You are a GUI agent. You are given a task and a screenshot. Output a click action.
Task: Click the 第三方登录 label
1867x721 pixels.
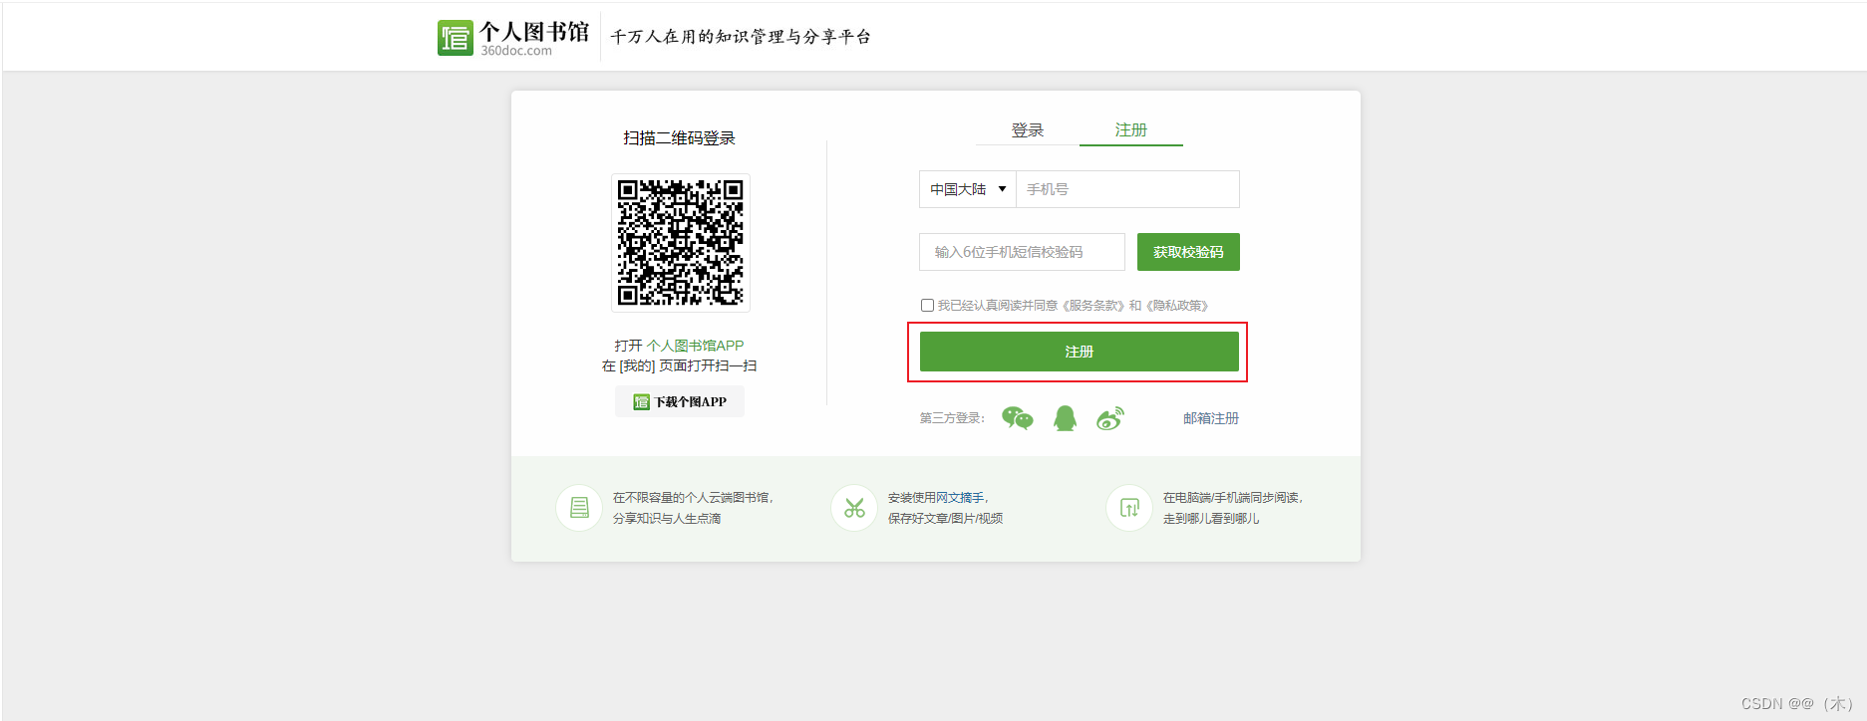tap(952, 418)
